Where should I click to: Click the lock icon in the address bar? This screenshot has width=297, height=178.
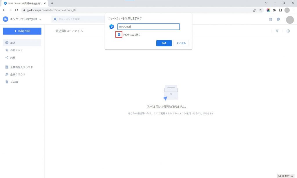[x=24, y=10]
